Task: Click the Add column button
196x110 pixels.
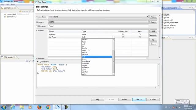Action: (x=153, y=31)
